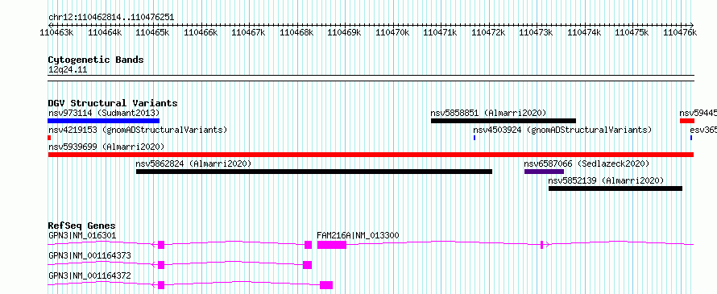The height and width of the screenshot is (294, 717).
Task: Click the small red nsv4219153 marker
Action: coord(49,138)
